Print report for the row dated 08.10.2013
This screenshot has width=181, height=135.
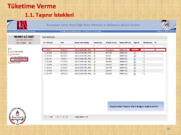pyautogui.click(x=134, y=71)
